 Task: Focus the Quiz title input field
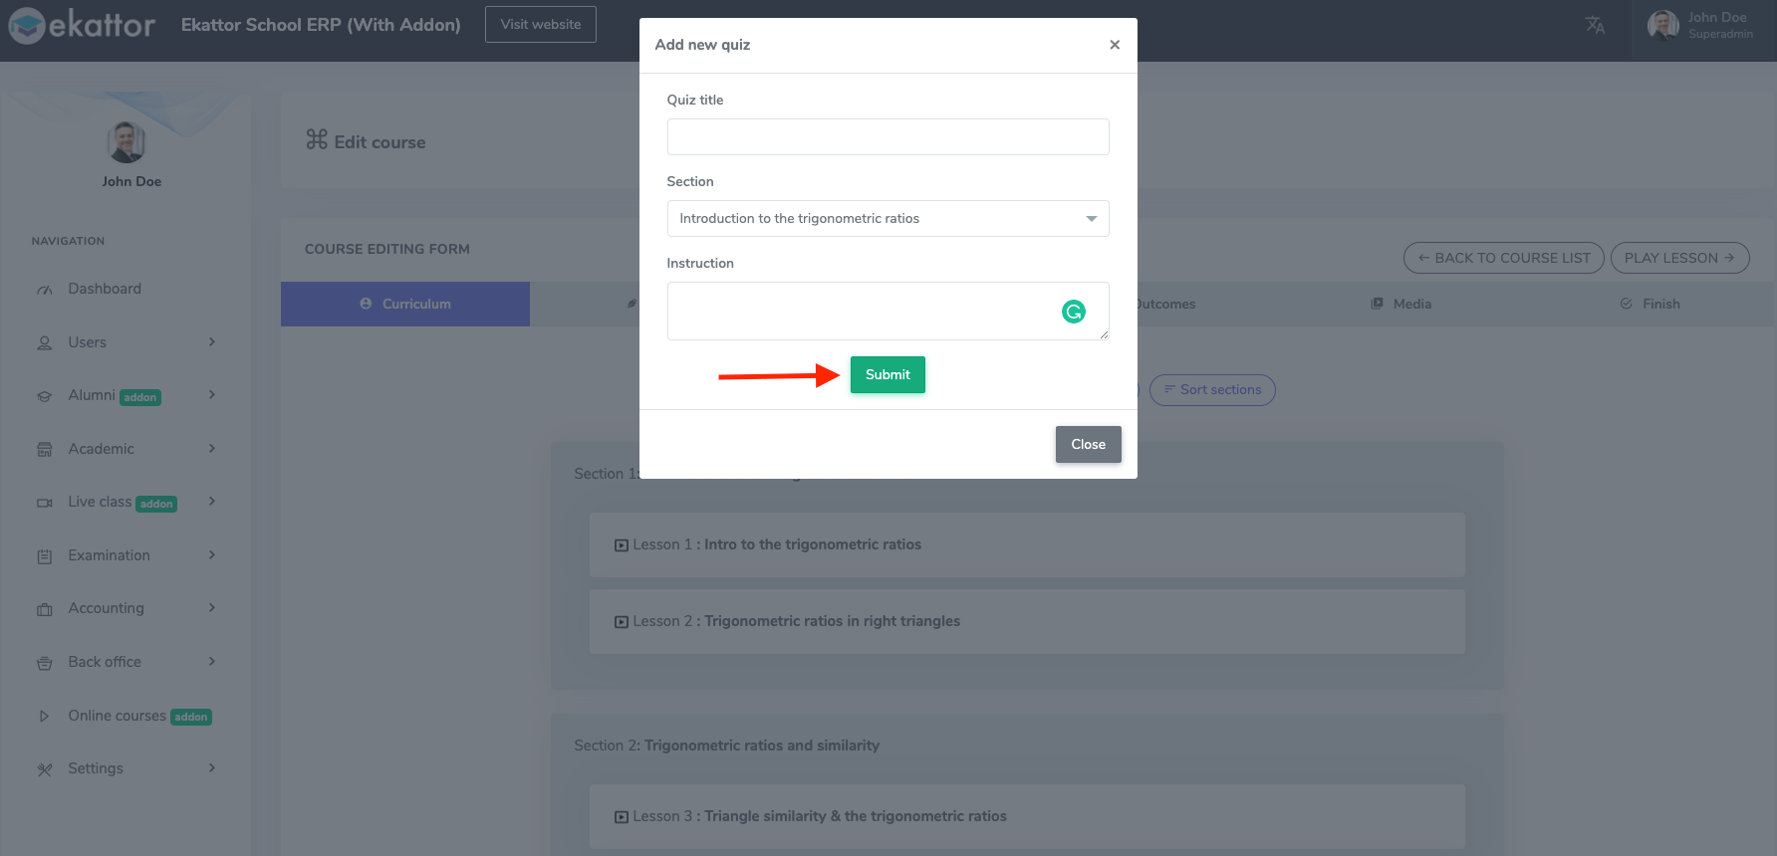pyautogui.click(x=888, y=136)
